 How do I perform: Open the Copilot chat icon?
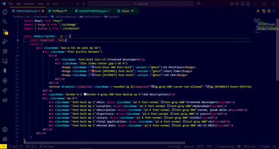[x=198, y=4]
